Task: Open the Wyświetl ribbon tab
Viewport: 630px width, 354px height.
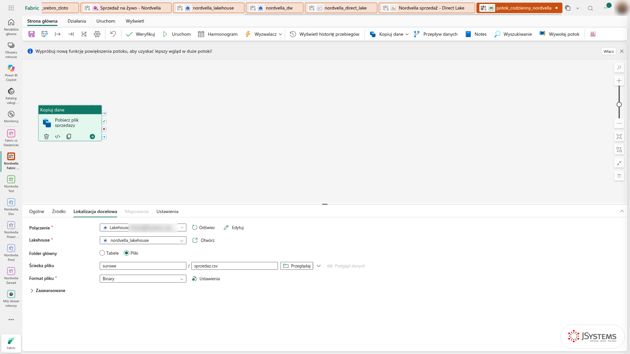Action: 135,21
